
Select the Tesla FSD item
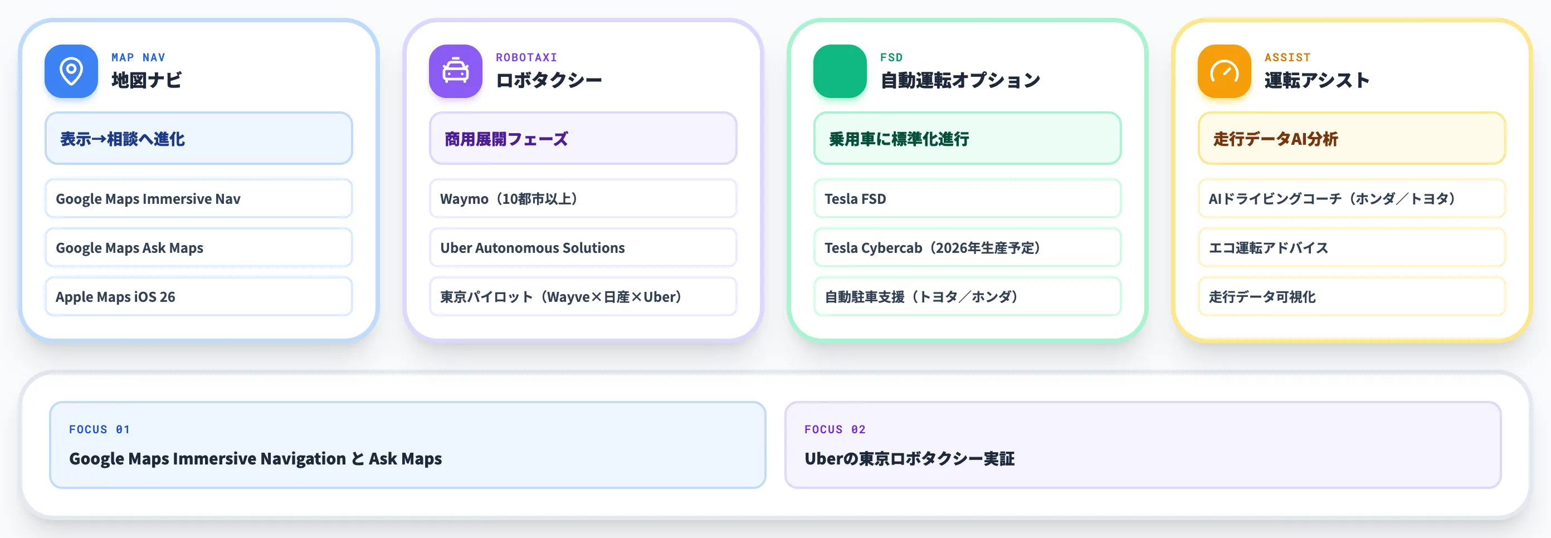coord(967,199)
